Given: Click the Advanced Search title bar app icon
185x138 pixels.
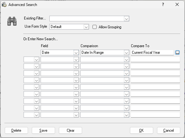Looking at the screenshot, I should coord(4,4).
